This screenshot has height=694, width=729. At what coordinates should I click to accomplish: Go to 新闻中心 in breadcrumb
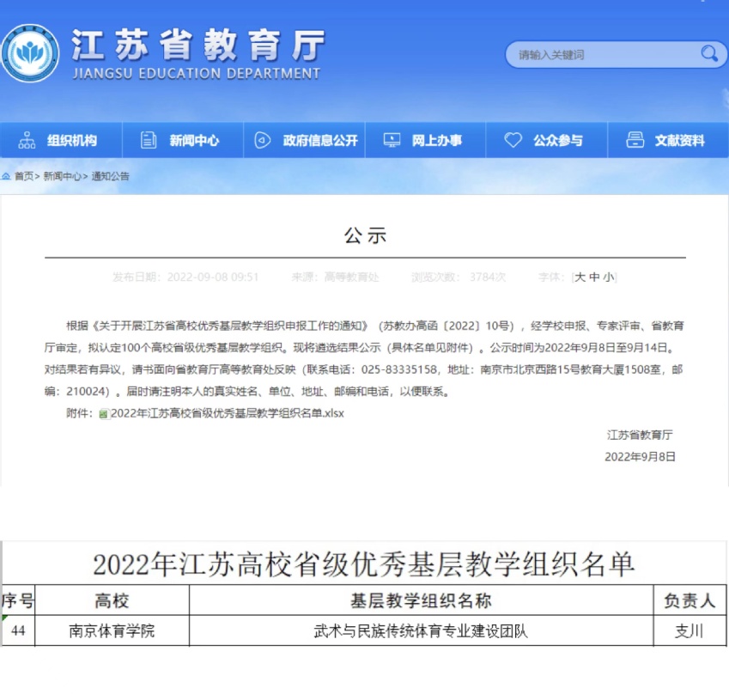coord(62,176)
